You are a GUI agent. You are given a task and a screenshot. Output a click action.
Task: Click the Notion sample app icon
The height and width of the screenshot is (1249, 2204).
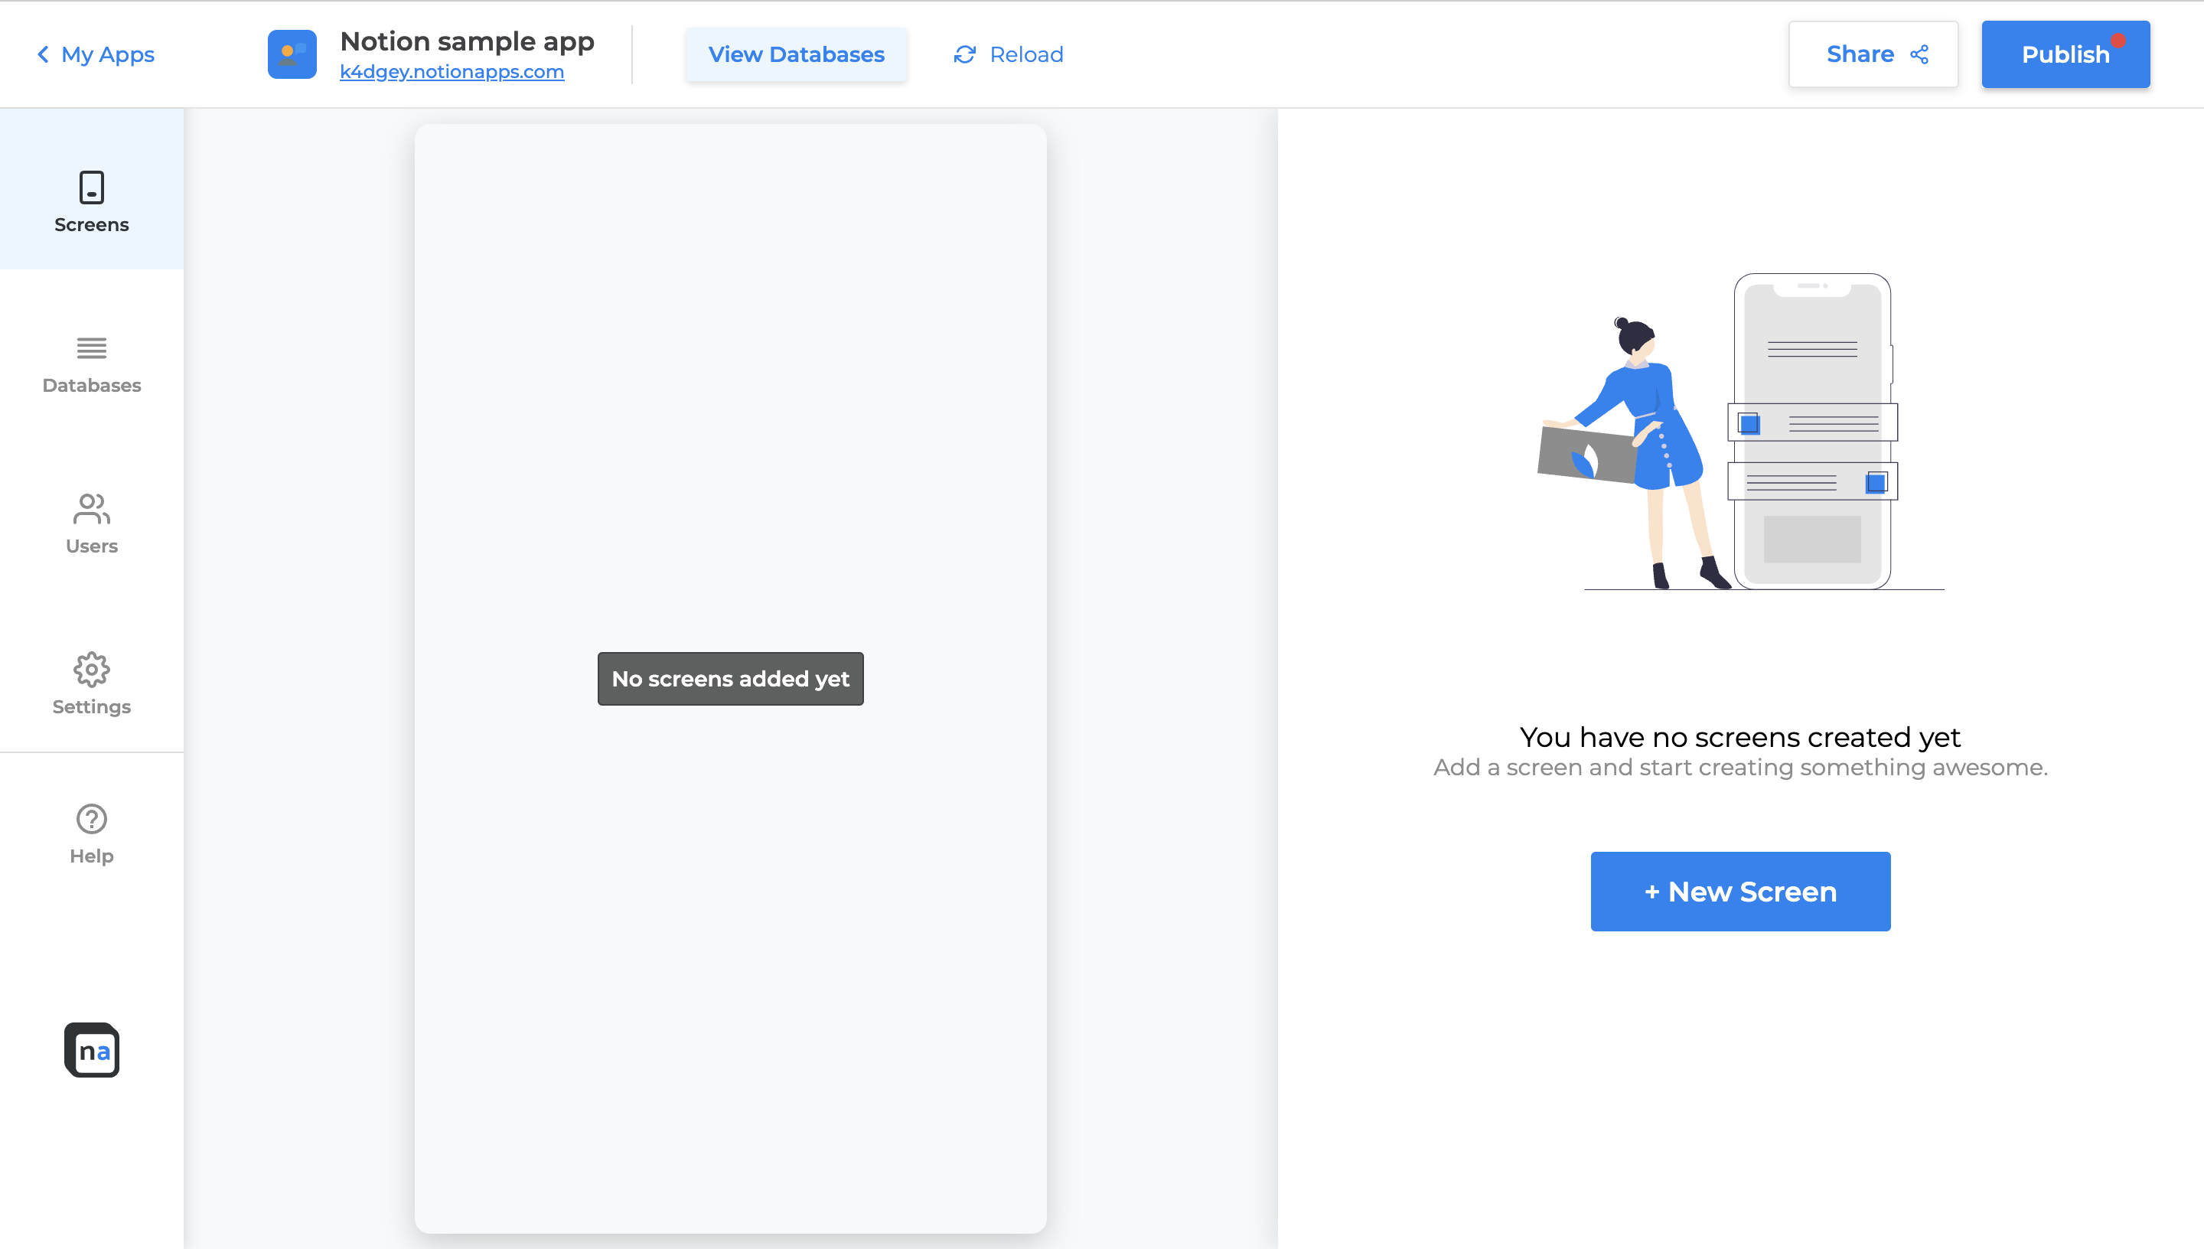click(292, 54)
